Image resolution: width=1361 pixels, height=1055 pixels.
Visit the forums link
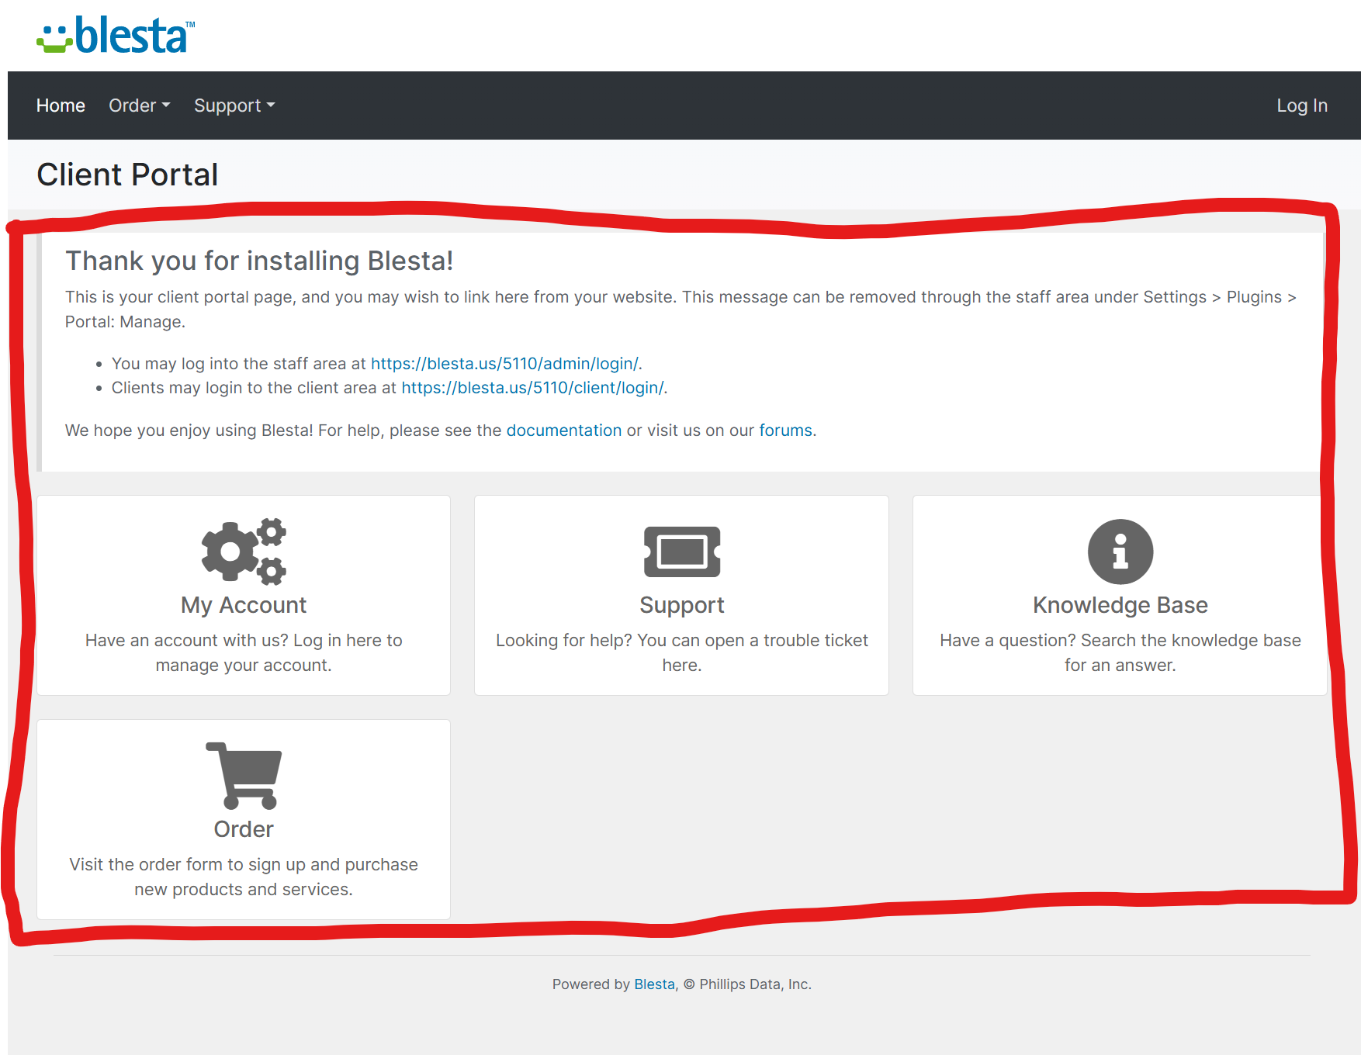785,431
